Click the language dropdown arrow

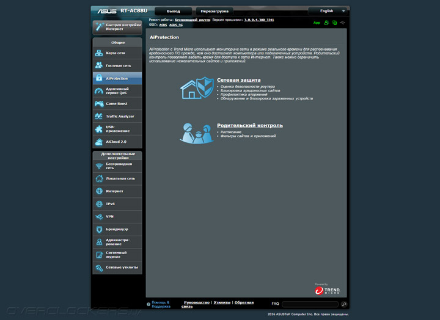coord(343,11)
